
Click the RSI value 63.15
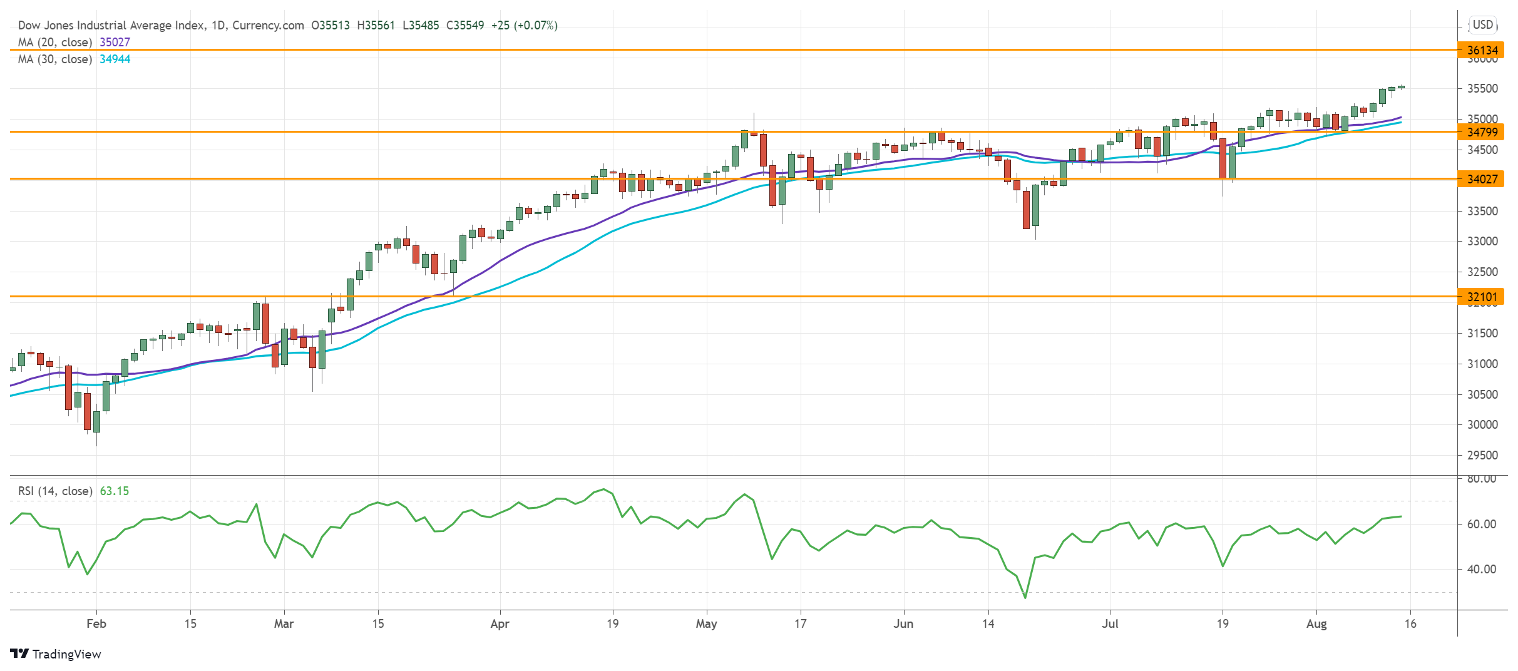115,491
